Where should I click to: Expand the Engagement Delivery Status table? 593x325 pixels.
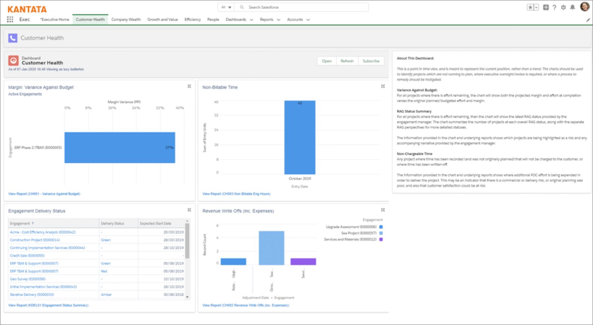coord(189,210)
